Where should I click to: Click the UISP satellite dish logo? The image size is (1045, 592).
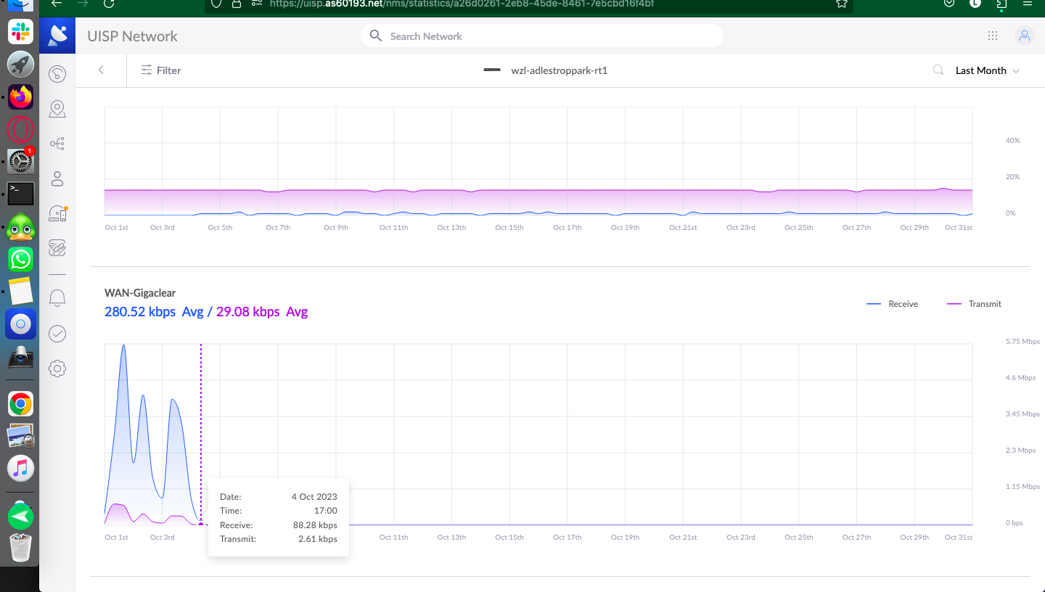(57, 36)
